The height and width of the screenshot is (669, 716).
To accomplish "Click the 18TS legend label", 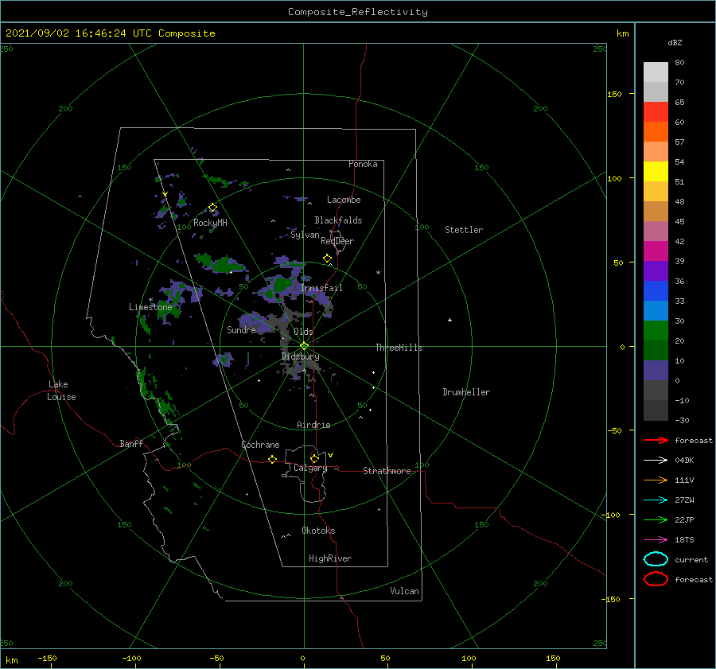I will click(684, 540).
